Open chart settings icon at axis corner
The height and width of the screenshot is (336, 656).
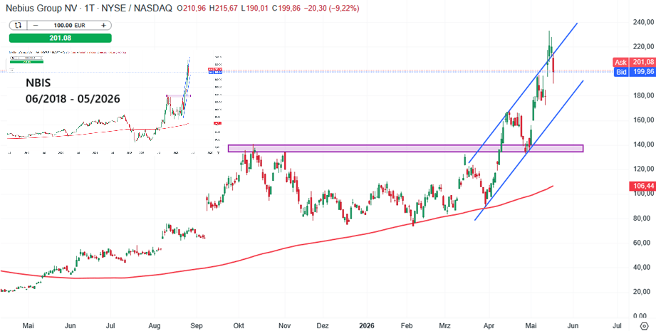(645, 325)
